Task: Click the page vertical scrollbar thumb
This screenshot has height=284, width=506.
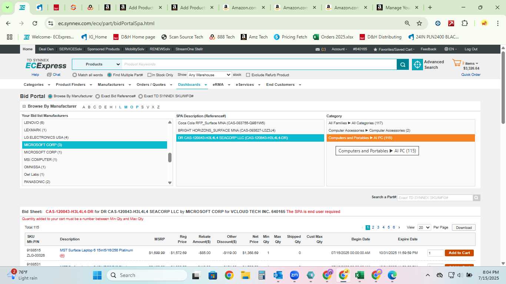Action: pos(503,88)
